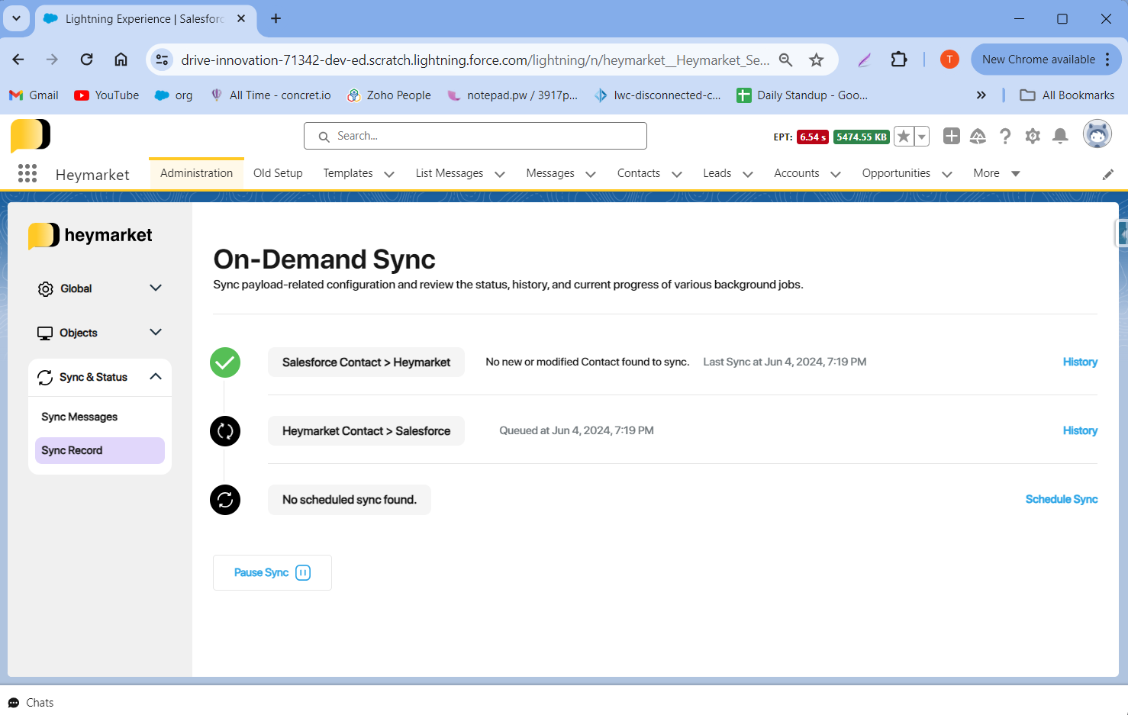Image resolution: width=1128 pixels, height=715 pixels.
Task: Open the user profile avatar
Action: tap(1097, 134)
